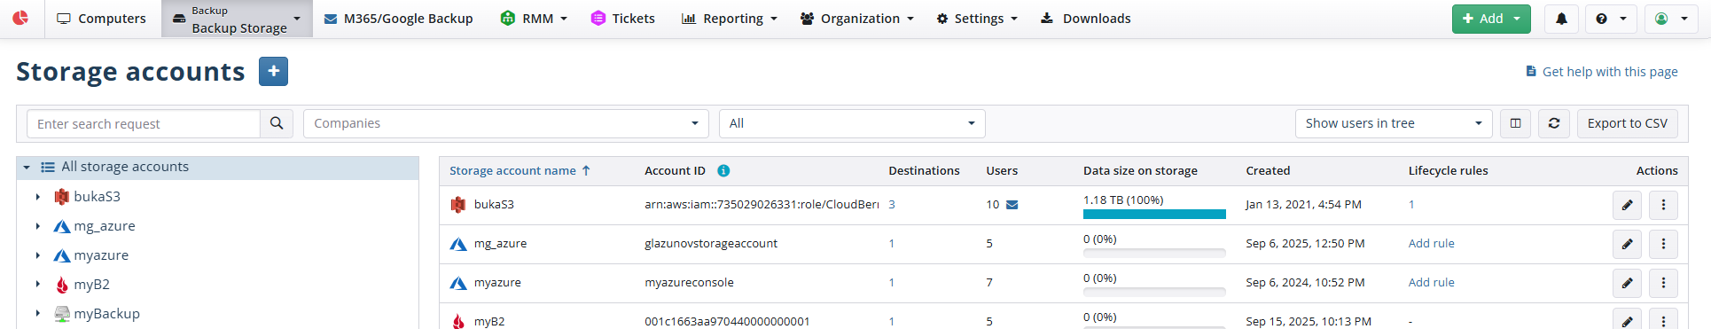Click the magnifier search button

277,124
